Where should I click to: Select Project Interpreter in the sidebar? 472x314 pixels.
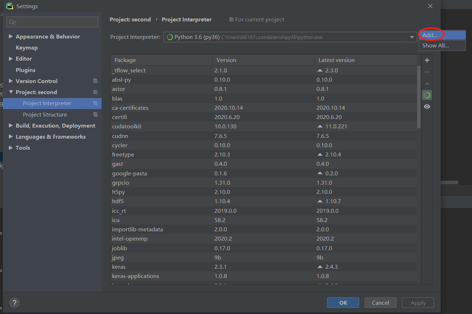(x=52, y=103)
